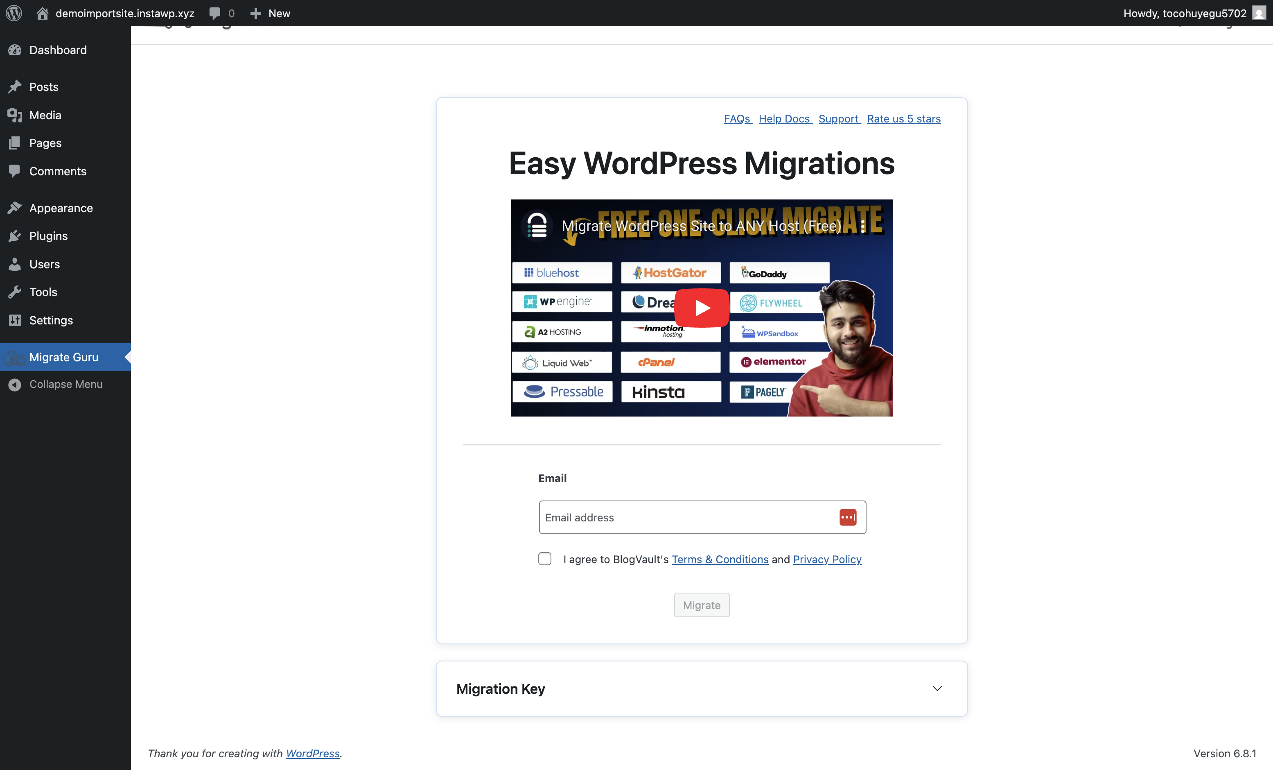
Task: Click the Rate us 5 stars link
Action: point(904,118)
